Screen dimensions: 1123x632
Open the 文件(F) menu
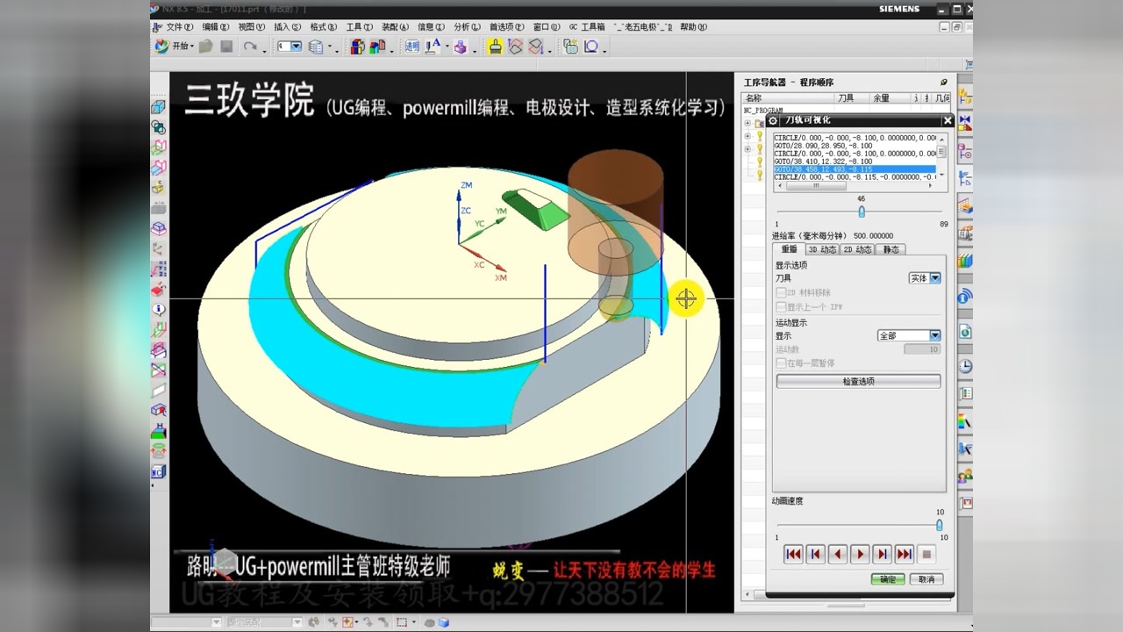[180, 27]
